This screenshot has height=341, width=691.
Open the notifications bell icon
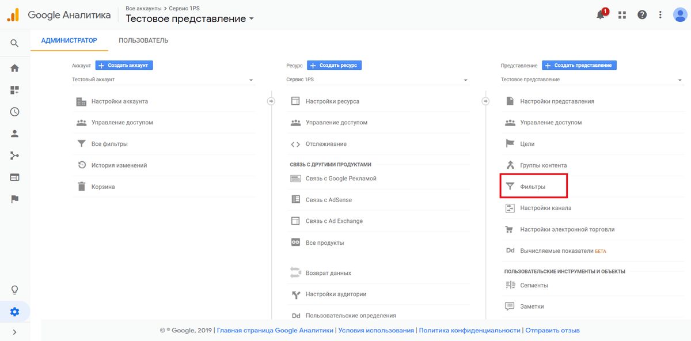pyautogui.click(x=601, y=15)
